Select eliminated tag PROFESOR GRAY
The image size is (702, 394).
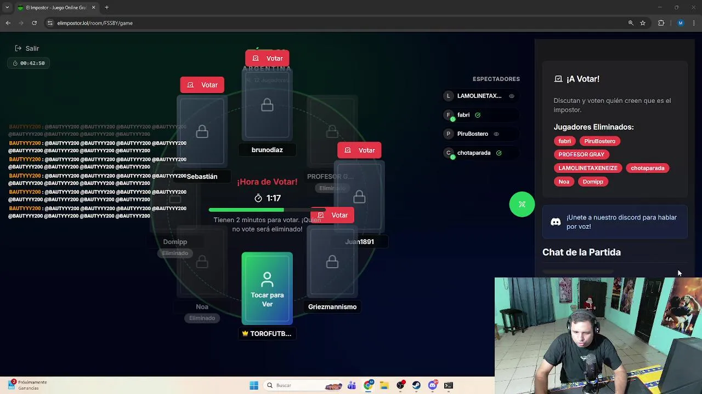[x=581, y=154]
